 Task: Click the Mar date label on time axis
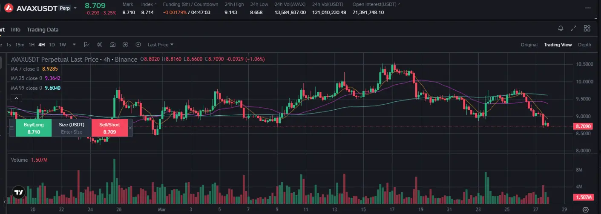pyautogui.click(x=161, y=209)
